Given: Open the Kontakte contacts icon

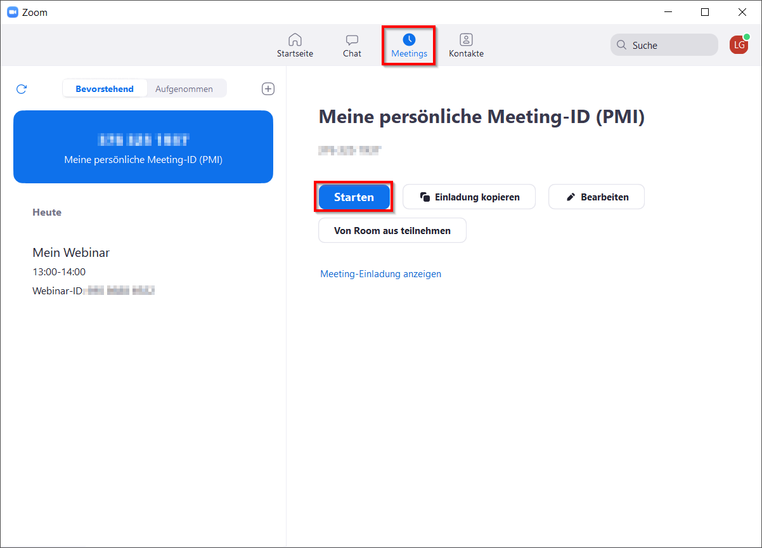Looking at the screenshot, I should point(466,40).
